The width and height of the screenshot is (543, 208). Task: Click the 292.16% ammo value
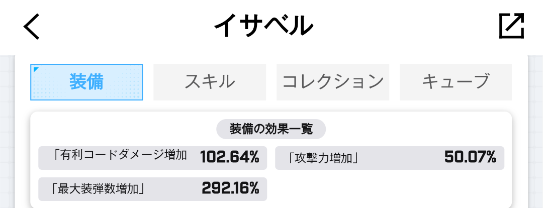point(230,188)
